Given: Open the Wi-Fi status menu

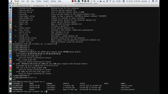Looking at the screenshot, I should (110, 1).
